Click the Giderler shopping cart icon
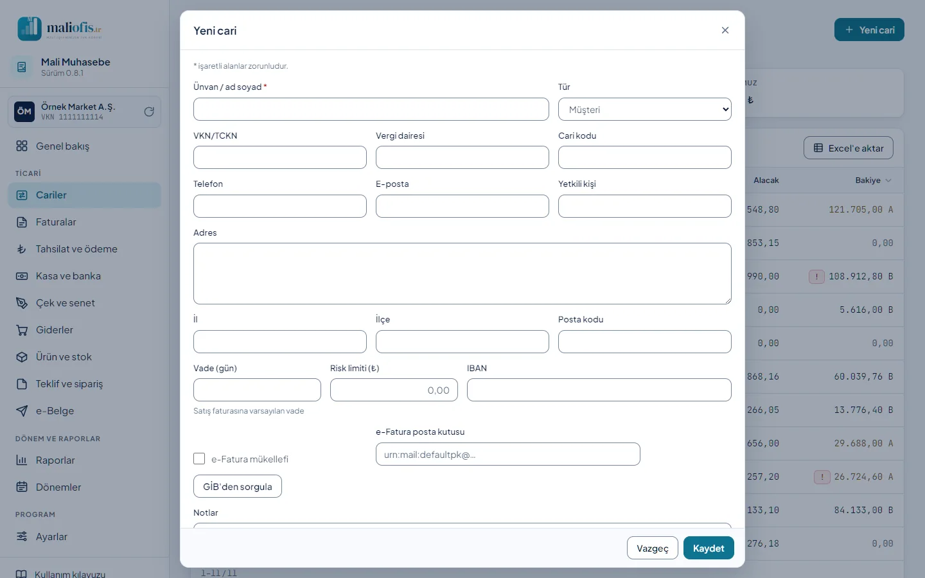This screenshot has width=925, height=578. [22, 330]
